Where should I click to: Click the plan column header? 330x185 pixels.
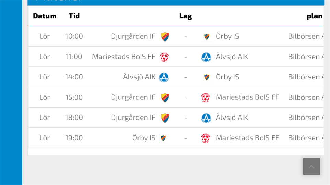point(314,16)
